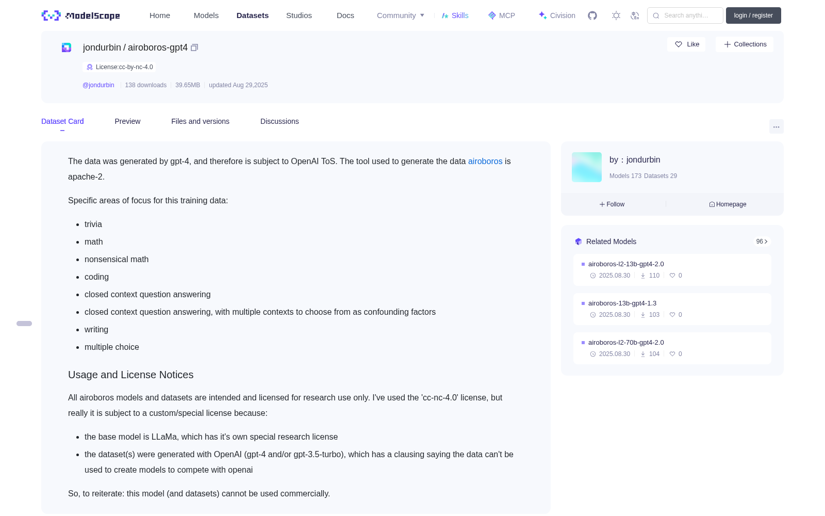
Task: Copy dataset name with copy icon
Action: pos(194,47)
